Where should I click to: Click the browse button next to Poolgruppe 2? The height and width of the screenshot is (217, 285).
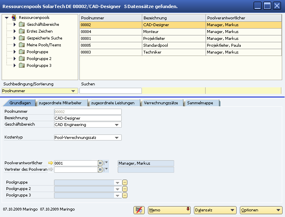click(125, 189)
